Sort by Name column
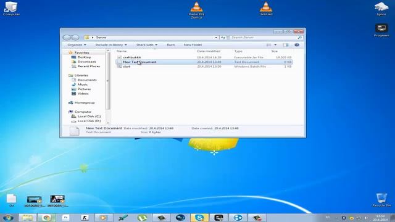 tap(122, 51)
